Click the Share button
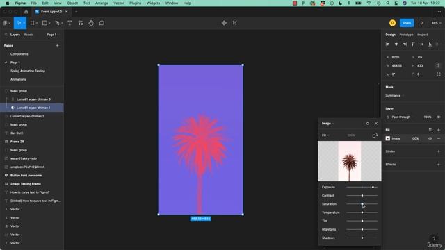This screenshot has height=250, width=445. (x=407, y=23)
